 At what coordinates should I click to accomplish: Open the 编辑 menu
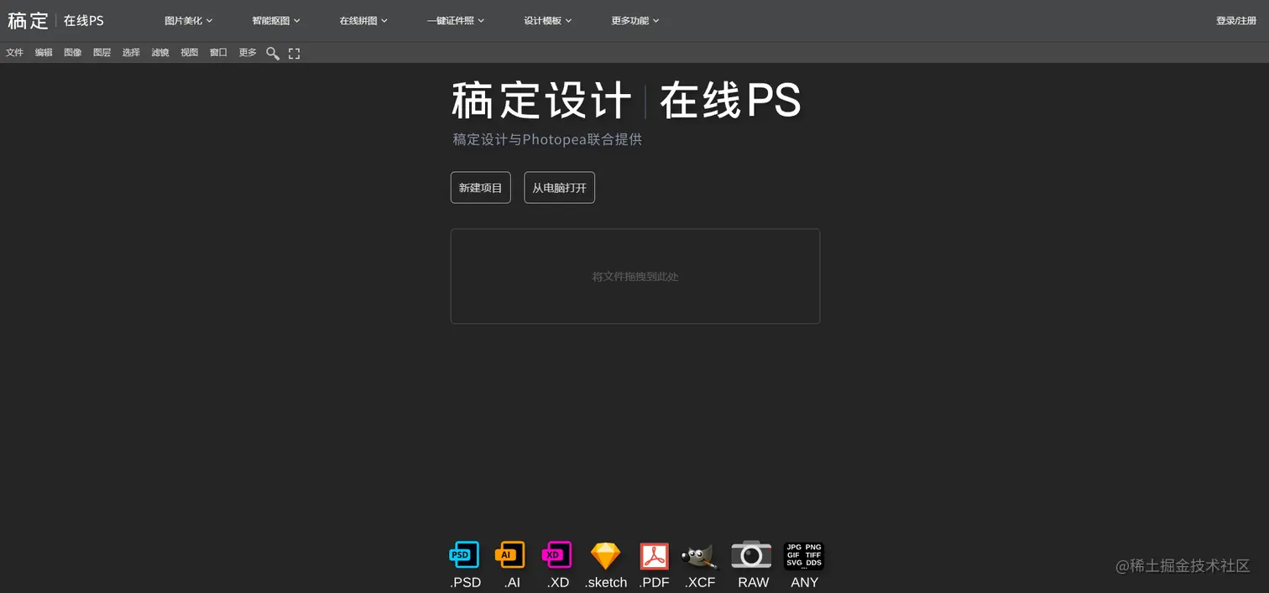tap(44, 52)
